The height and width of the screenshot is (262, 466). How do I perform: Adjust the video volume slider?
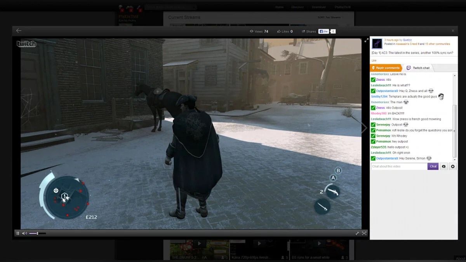point(37,233)
